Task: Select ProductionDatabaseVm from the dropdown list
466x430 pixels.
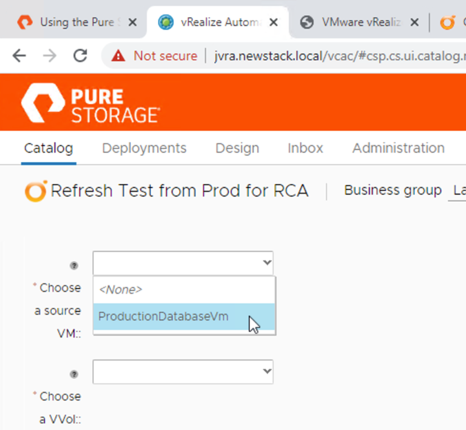Action: pos(164,317)
